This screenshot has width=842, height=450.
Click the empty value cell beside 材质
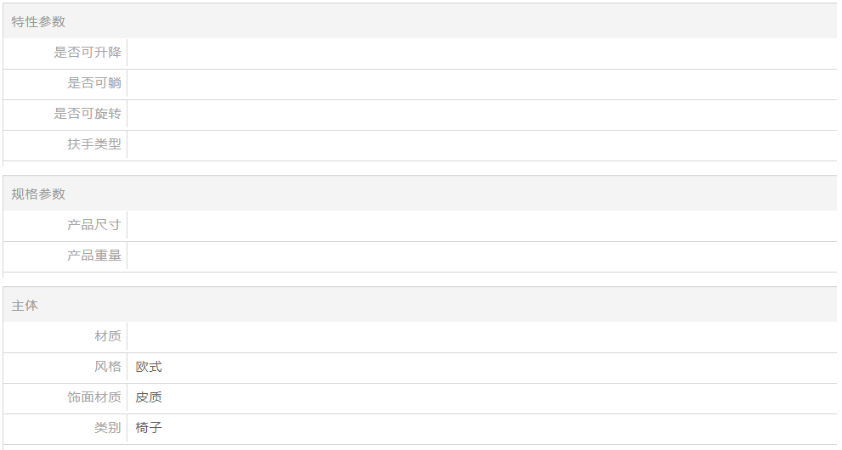click(483, 337)
